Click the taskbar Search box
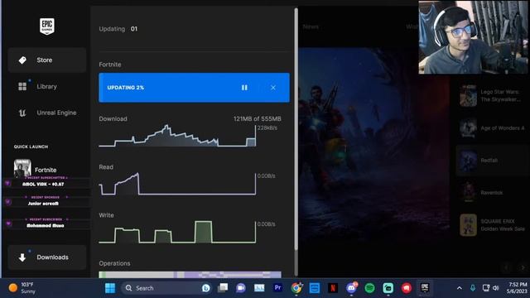This screenshot has height=298, width=530. tap(166, 288)
